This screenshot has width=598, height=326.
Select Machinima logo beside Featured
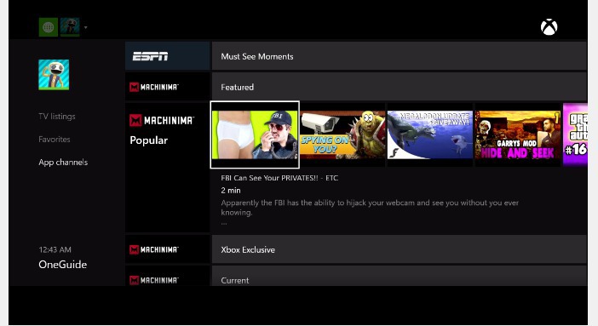click(x=154, y=87)
